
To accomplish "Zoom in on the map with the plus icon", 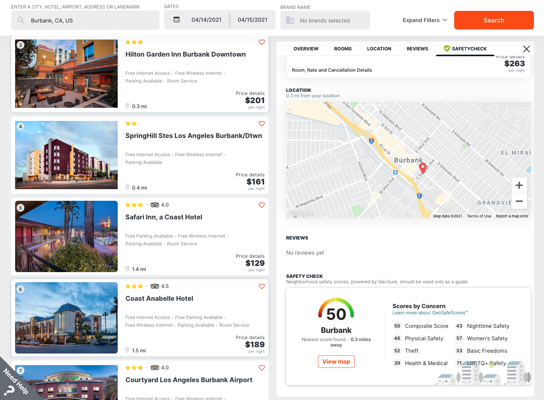I will click(x=519, y=185).
